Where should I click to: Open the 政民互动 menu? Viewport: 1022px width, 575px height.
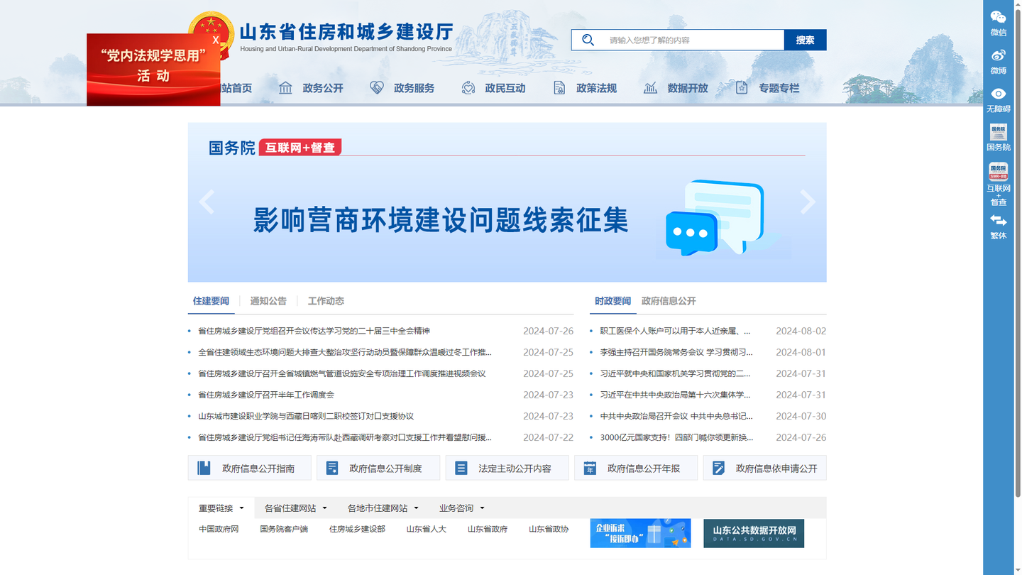click(505, 88)
